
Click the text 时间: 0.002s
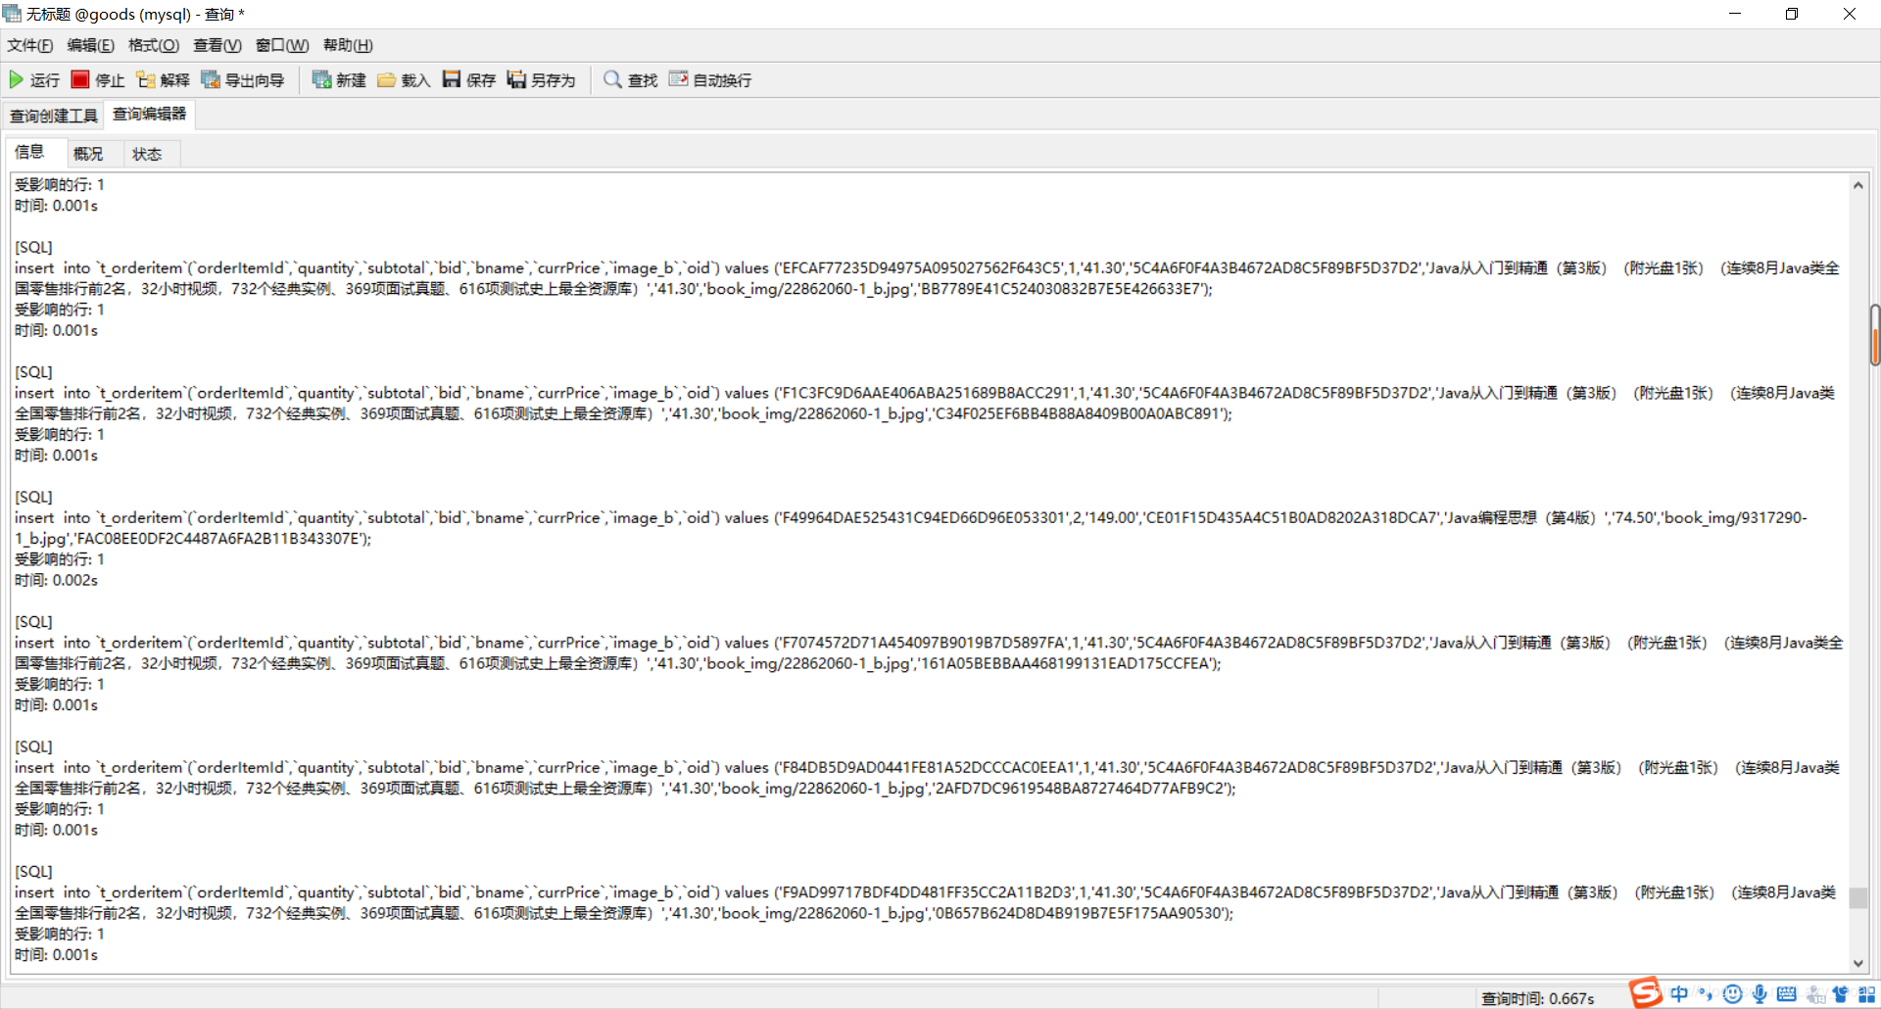click(x=56, y=580)
